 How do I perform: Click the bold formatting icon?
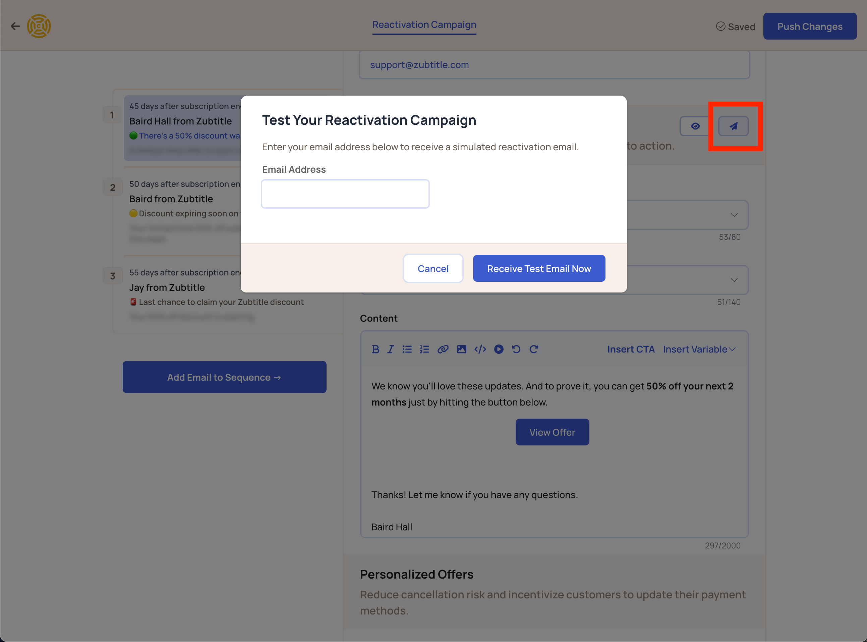point(375,349)
